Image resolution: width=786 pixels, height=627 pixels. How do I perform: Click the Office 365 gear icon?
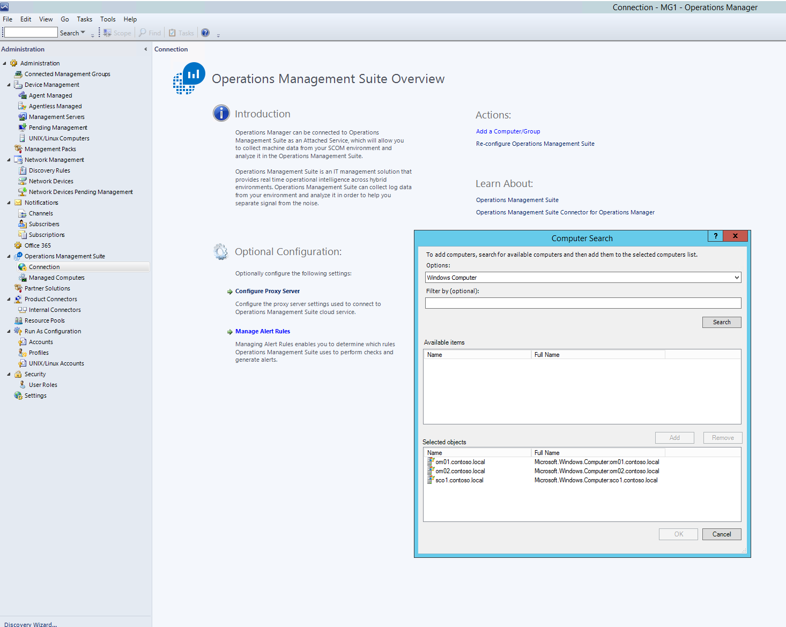coord(18,245)
